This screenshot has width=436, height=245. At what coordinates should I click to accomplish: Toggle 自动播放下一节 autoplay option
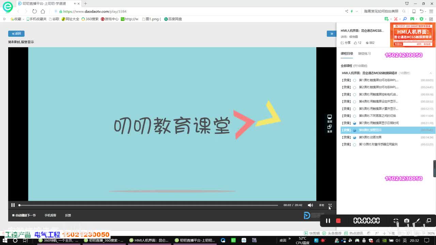tap(24, 215)
